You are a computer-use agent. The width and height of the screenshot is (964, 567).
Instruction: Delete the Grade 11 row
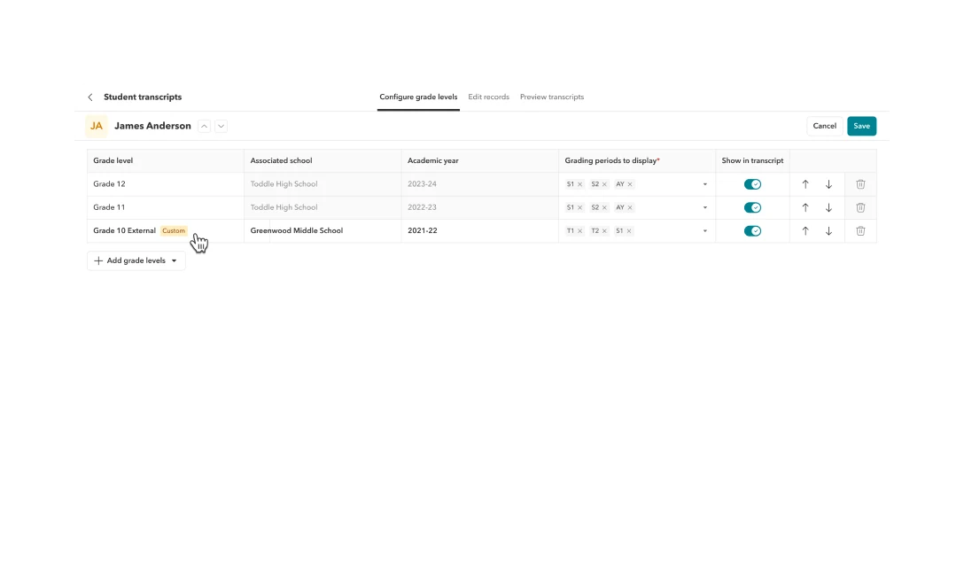[x=860, y=207]
